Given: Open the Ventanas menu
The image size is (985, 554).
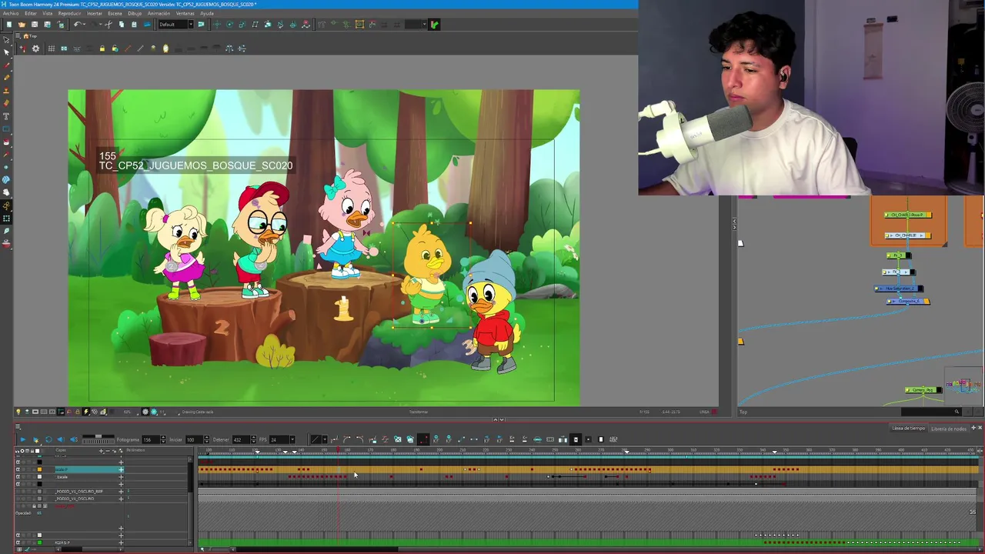Looking at the screenshot, I should [185, 13].
